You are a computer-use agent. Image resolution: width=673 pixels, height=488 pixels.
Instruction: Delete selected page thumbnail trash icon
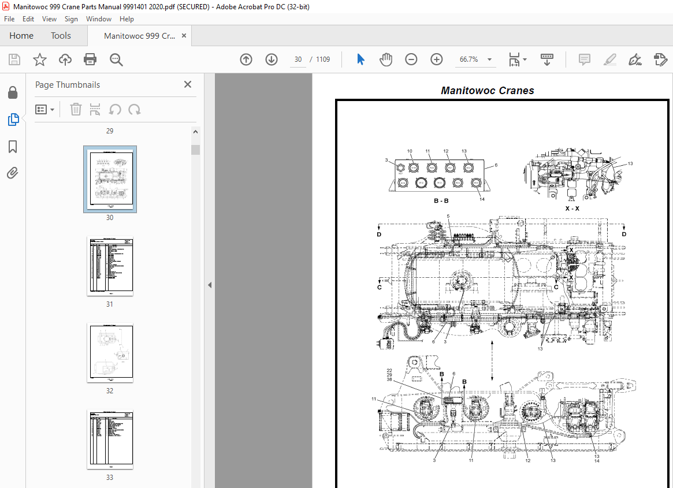tap(76, 110)
